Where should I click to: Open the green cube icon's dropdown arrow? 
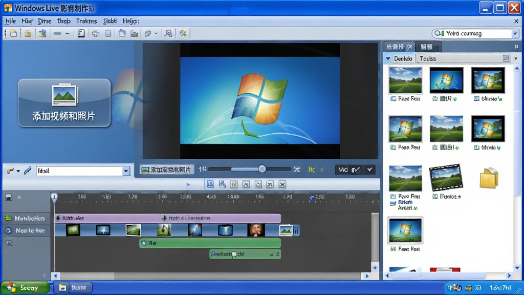156,34
